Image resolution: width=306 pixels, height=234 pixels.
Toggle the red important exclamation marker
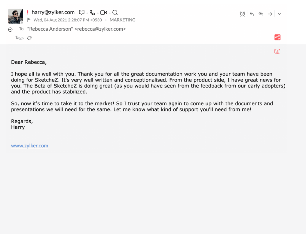pos(28,13)
